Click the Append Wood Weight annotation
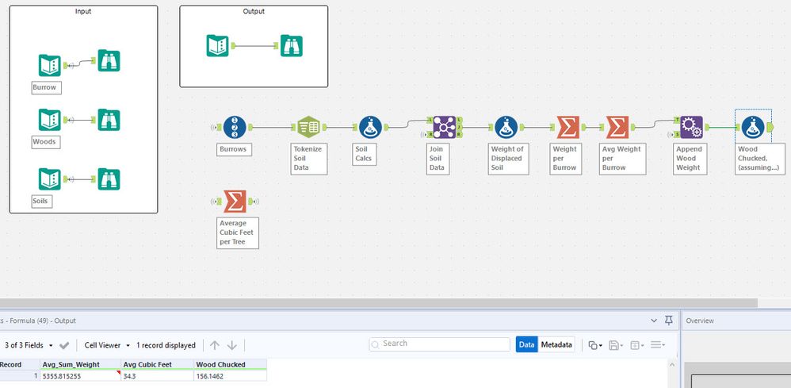The height and width of the screenshot is (388, 791). click(x=690, y=159)
